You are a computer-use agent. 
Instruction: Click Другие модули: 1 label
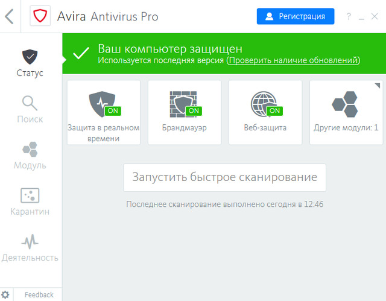[x=346, y=128]
